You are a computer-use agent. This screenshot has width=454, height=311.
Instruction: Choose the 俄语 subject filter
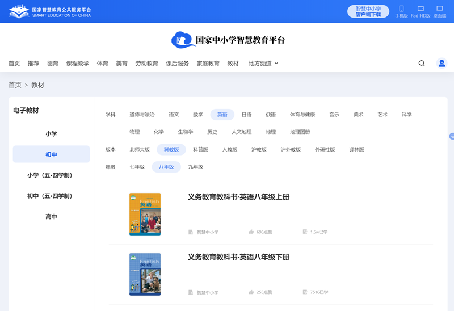271,115
